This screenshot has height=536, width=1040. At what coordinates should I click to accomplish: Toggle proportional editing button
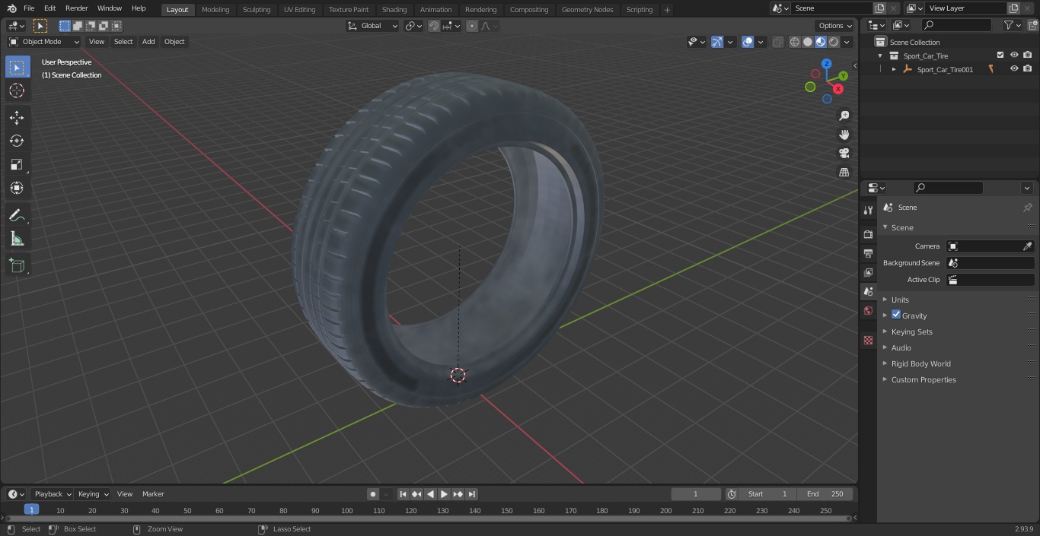click(472, 26)
